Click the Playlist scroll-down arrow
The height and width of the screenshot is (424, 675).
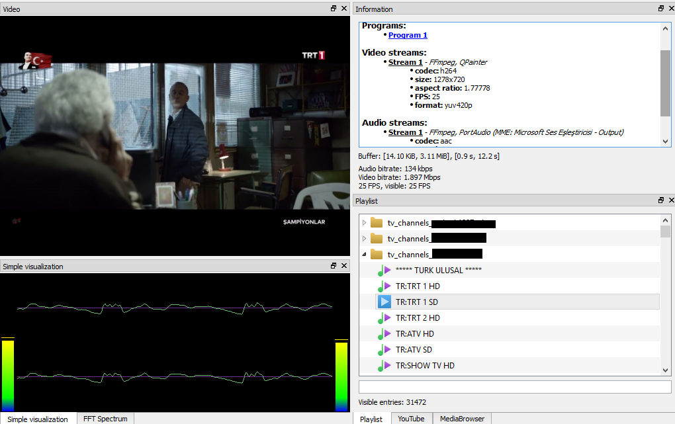(x=665, y=370)
